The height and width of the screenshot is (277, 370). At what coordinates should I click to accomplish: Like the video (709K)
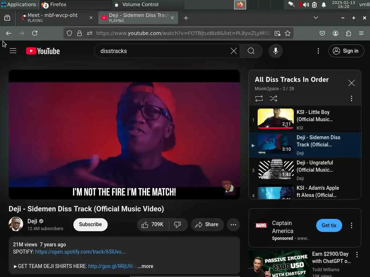[153, 224]
